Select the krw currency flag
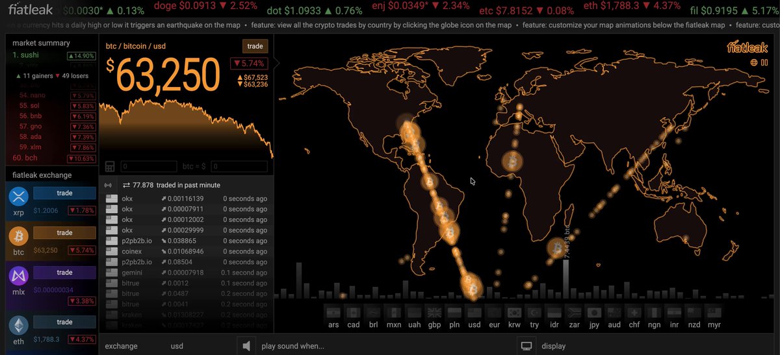Viewport: 780px width, 355px height. (514, 312)
